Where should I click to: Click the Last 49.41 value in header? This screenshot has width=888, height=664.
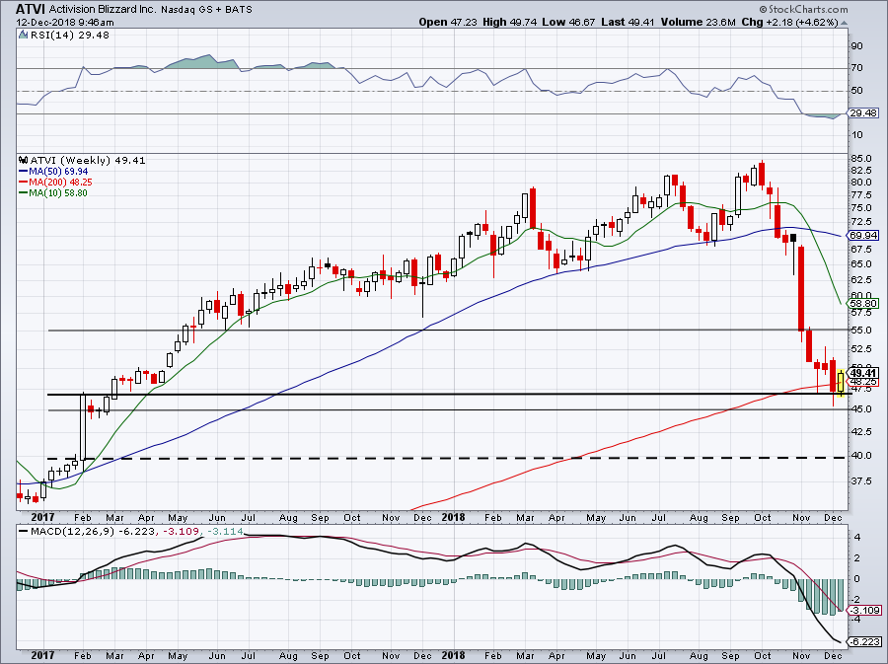tap(629, 22)
